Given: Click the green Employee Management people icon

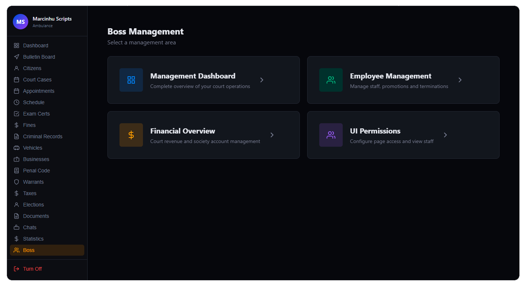Looking at the screenshot, I should 331,80.
